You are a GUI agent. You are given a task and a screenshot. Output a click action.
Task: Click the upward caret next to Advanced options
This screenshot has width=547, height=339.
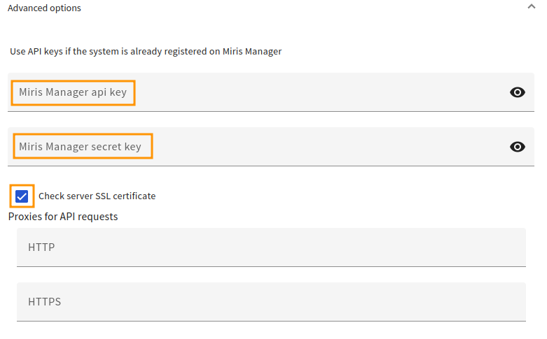coord(531,6)
